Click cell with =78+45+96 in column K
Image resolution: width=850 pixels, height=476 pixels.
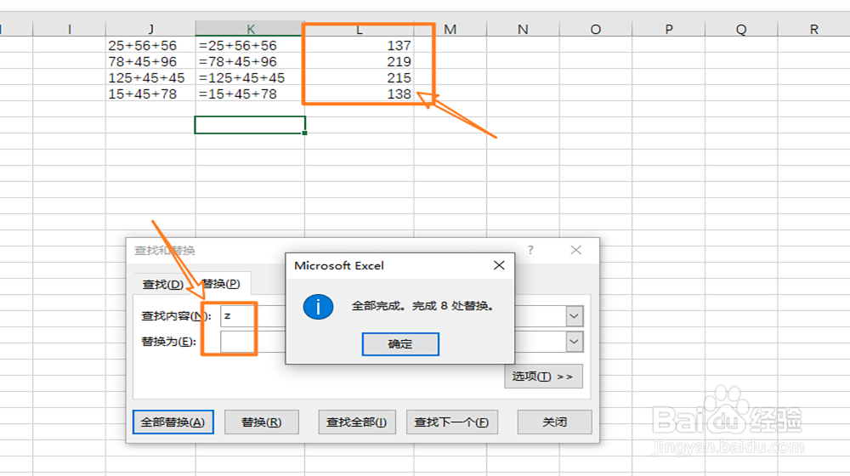pos(250,61)
